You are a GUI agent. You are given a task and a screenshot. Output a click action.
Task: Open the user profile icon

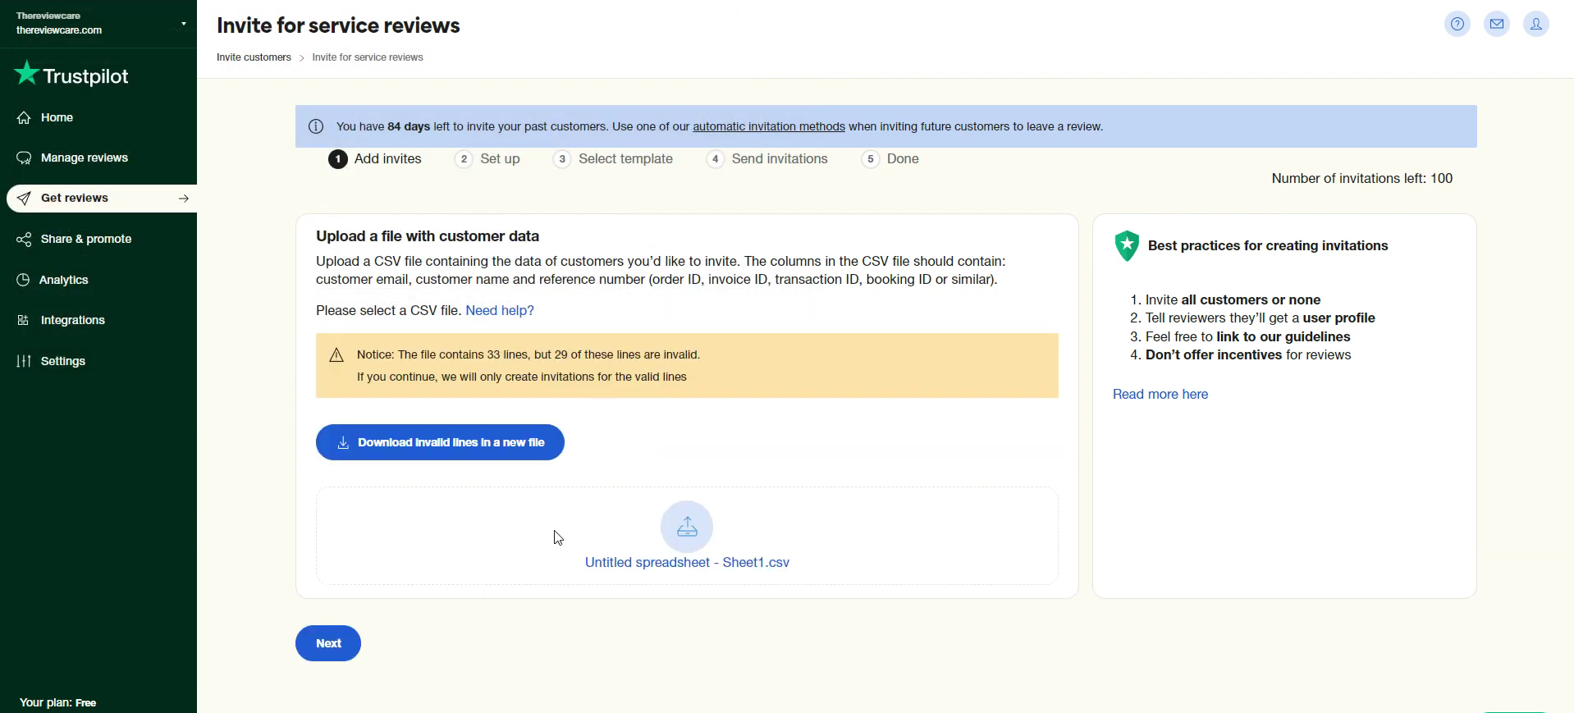[x=1536, y=24]
